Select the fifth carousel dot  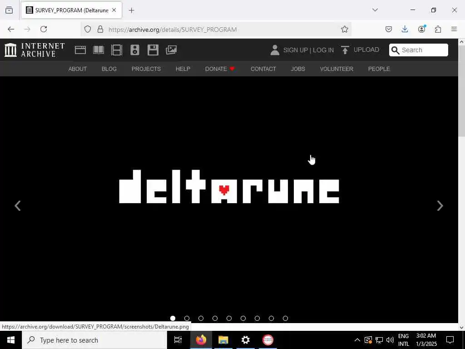[229, 319]
